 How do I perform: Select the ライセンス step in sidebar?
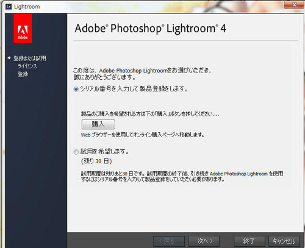tap(27, 66)
